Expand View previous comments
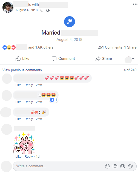Image resolution: width=138 pixels, height=172 pixels. click(x=22, y=70)
